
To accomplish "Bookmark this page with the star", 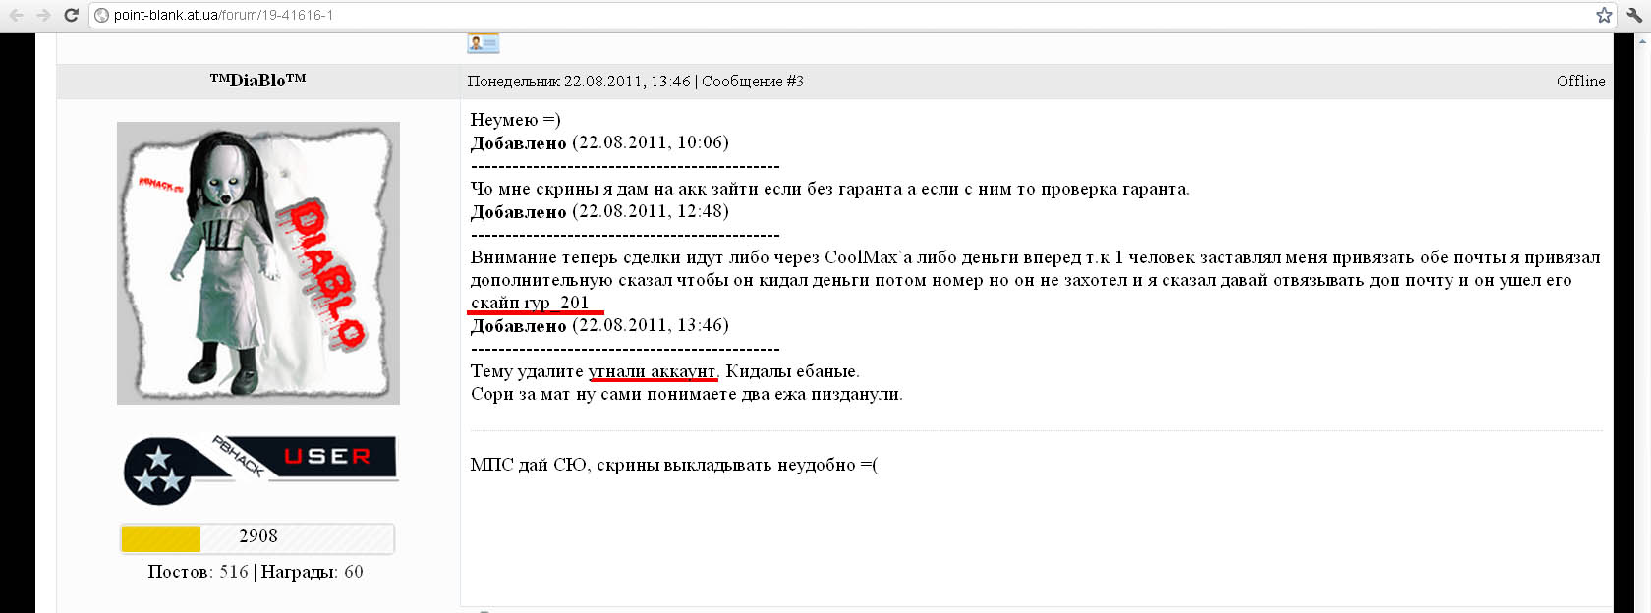I will 1604,15.
